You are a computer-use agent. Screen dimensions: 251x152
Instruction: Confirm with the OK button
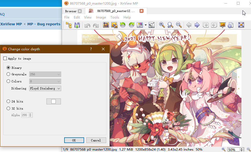[x=74, y=140]
